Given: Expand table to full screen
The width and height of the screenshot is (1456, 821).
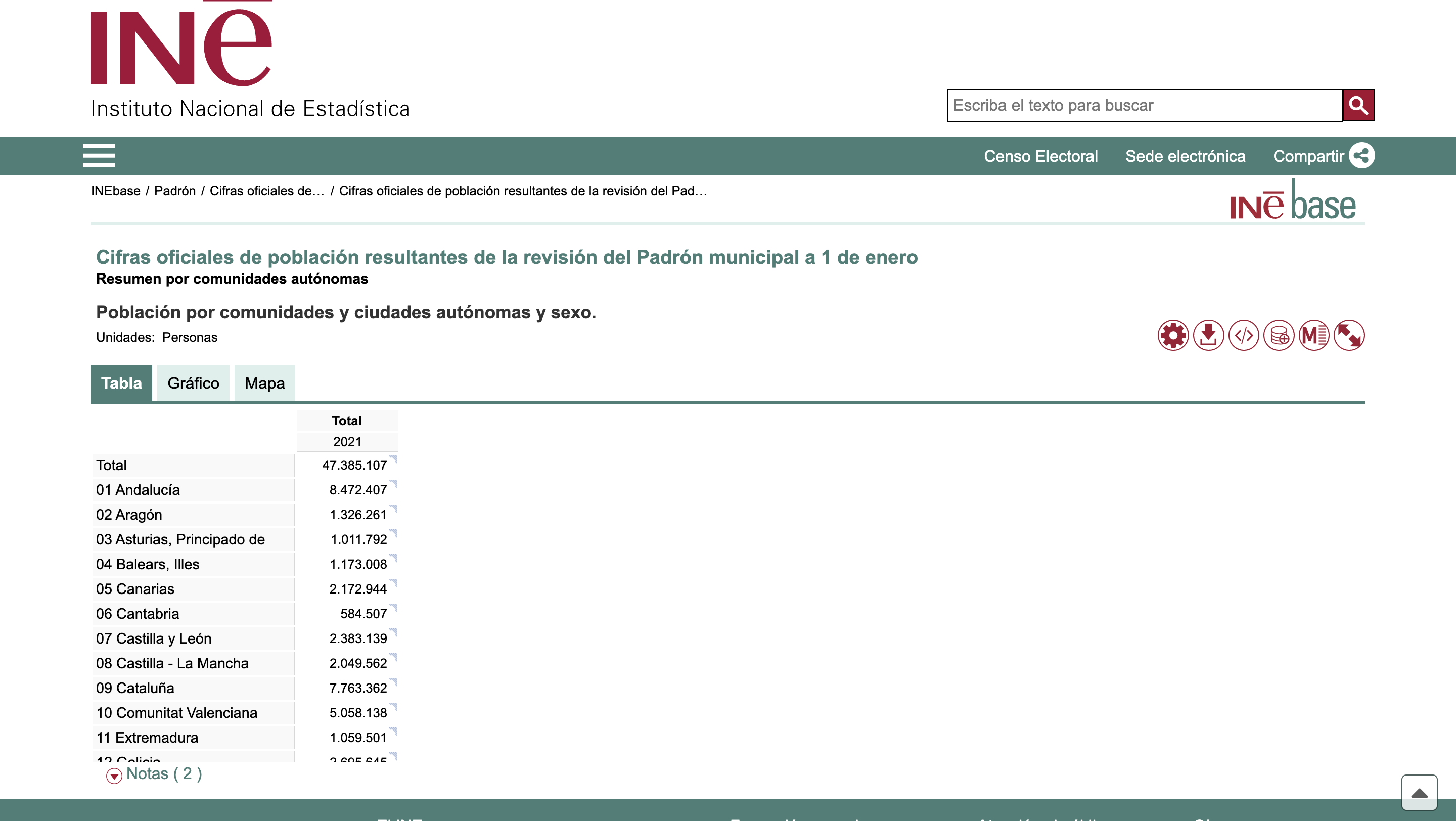Looking at the screenshot, I should click(x=1349, y=336).
